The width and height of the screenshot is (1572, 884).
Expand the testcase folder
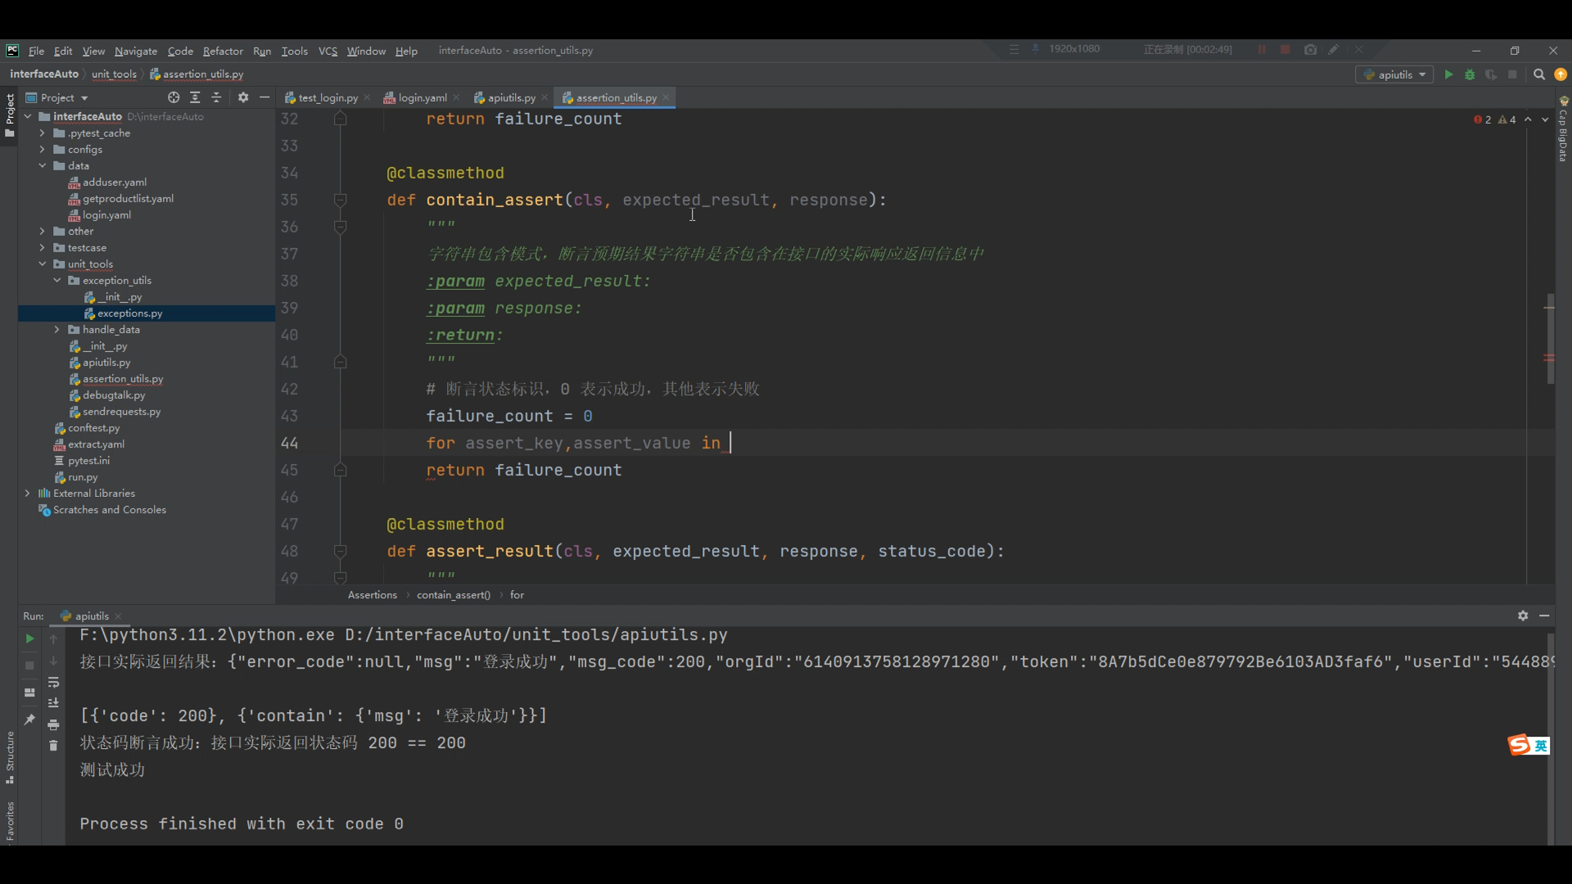click(43, 247)
